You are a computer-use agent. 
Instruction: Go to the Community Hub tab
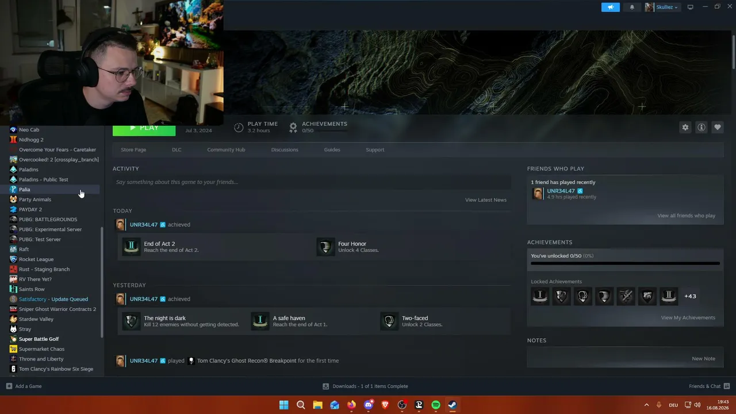(x=226, y=149)
